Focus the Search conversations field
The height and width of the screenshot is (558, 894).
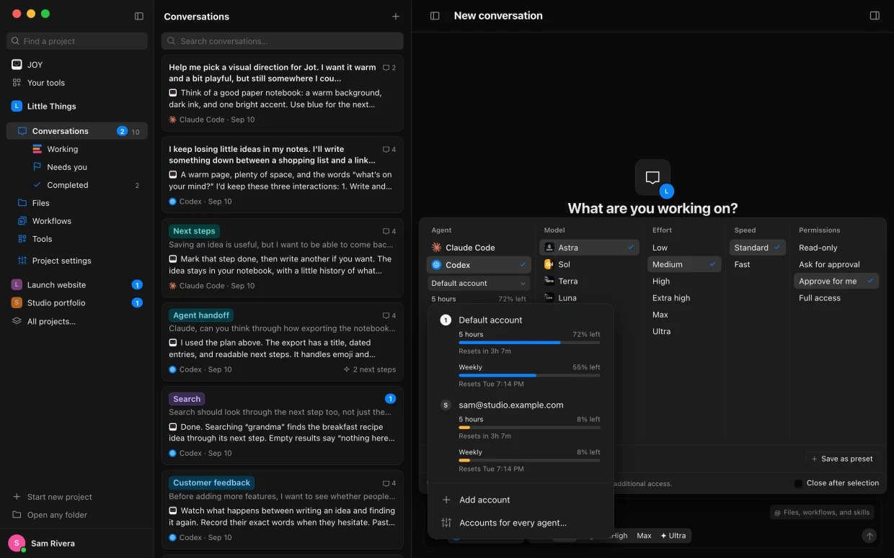pyautogui.click(x=283, y=41)
